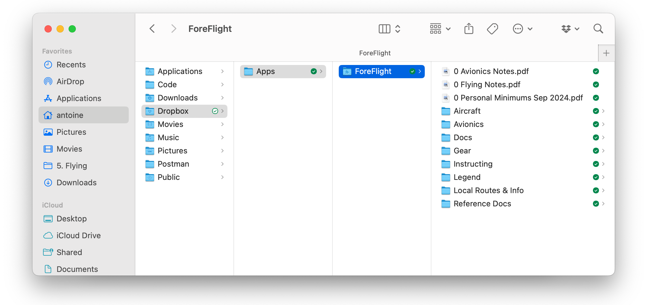Screen dimensions: 648x305
Task: Click the green sync badge on Apps folder
Action: click(x=314, y=71)
